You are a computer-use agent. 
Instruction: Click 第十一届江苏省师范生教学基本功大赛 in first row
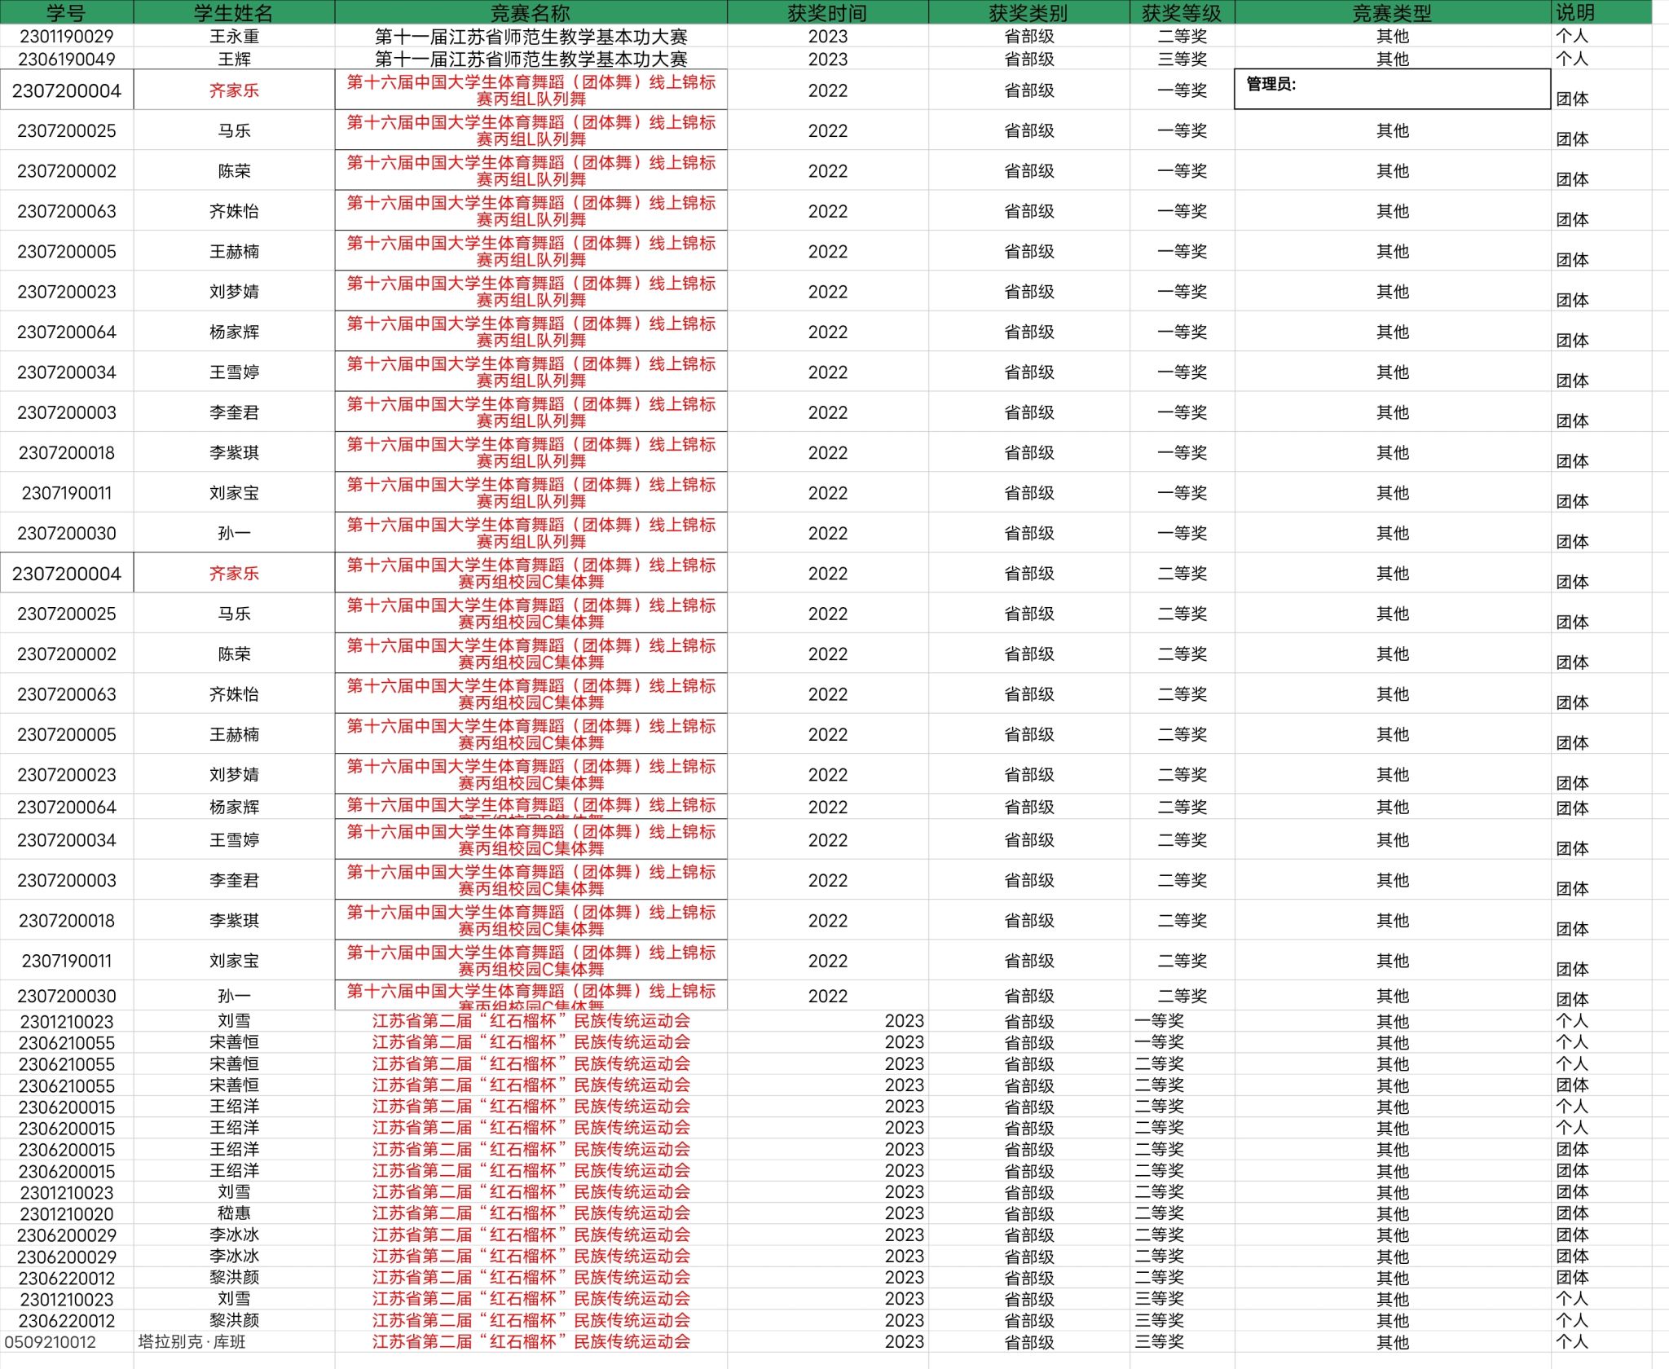pos(530,36)
